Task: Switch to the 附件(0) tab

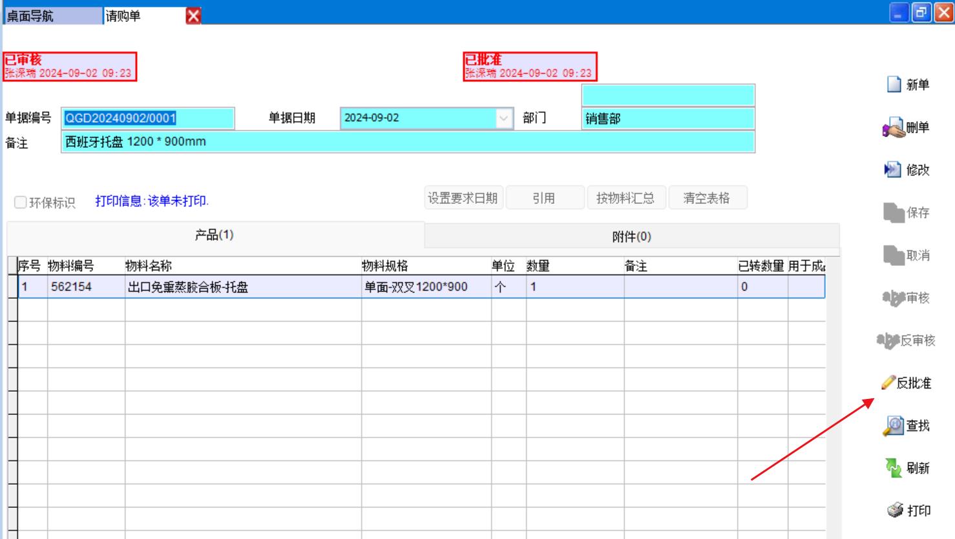Action: tap(631, 237)
